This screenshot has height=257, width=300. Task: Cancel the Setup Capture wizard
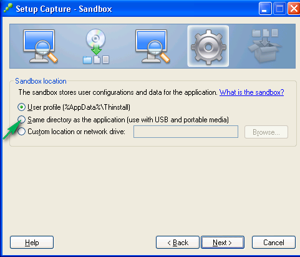[274, 243]
